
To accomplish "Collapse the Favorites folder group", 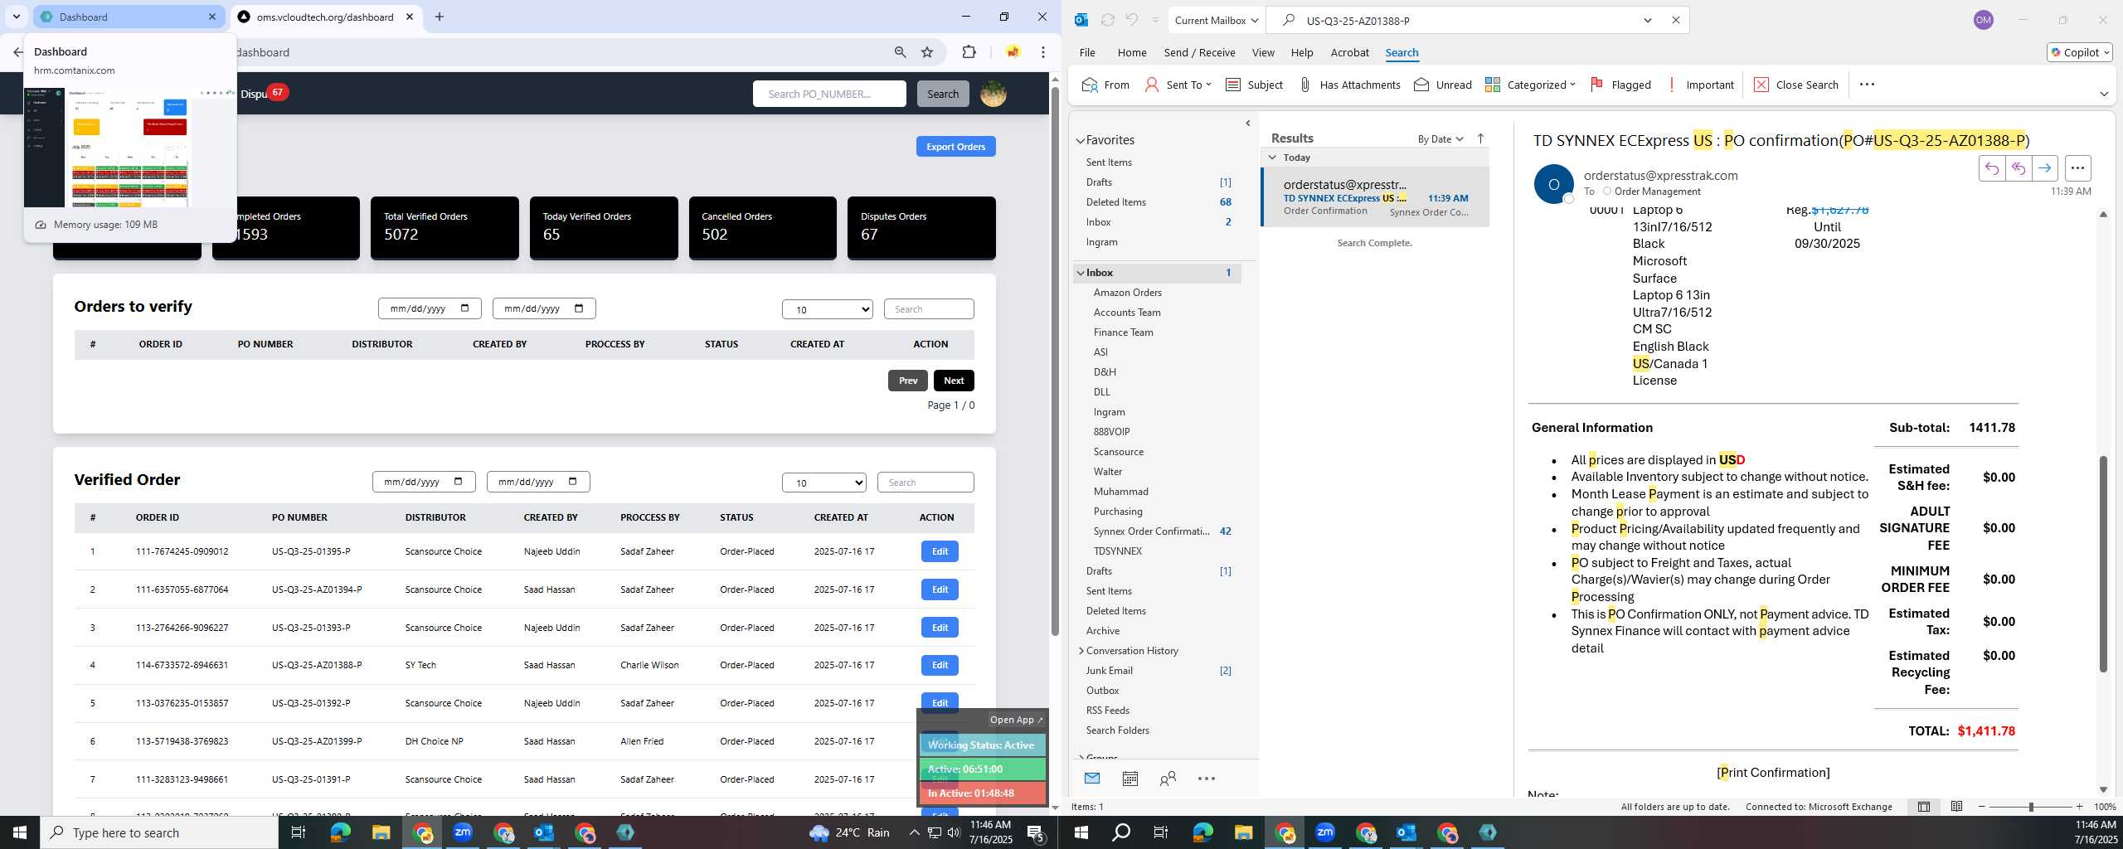I will click(1081, 140).
